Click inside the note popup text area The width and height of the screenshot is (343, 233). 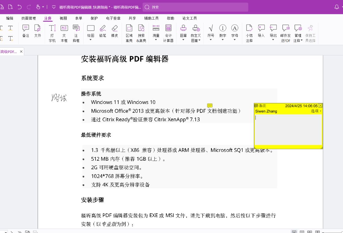[x=288, y=130]
